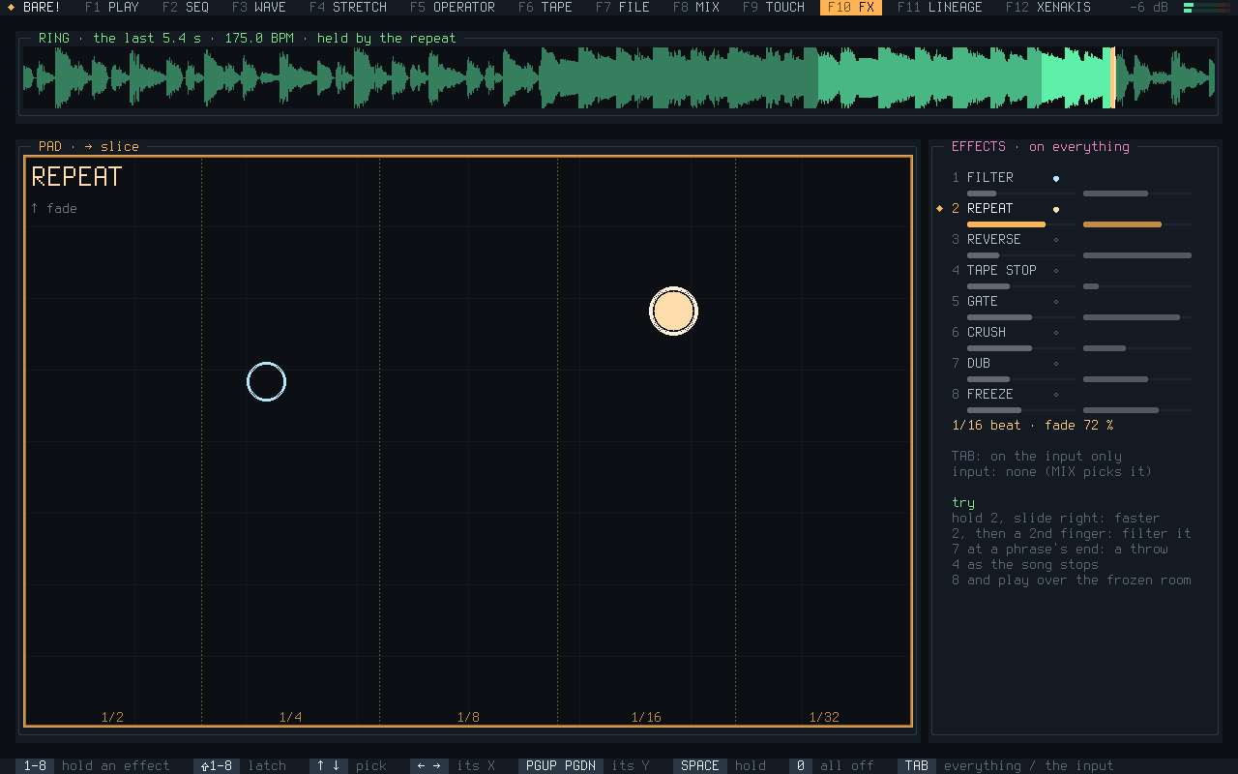The height and width of the screenshot is (774, 1238).
Task: Select the active F10 FX tab
Action: tap(851, 7)
